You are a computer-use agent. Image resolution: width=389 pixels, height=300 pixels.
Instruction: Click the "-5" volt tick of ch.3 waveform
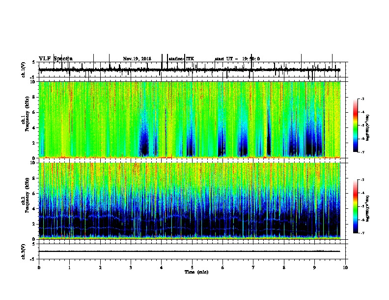point(32,259)
